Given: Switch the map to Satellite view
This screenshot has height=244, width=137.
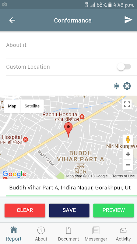Looking at the screenshot, I should coord(32,106).
